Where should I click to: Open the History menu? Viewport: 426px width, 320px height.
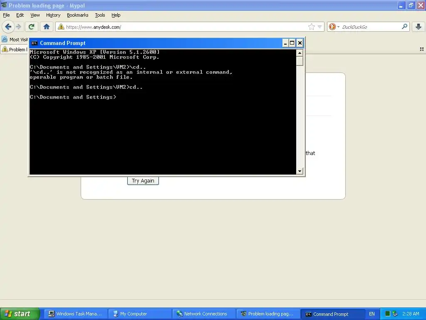53,15
